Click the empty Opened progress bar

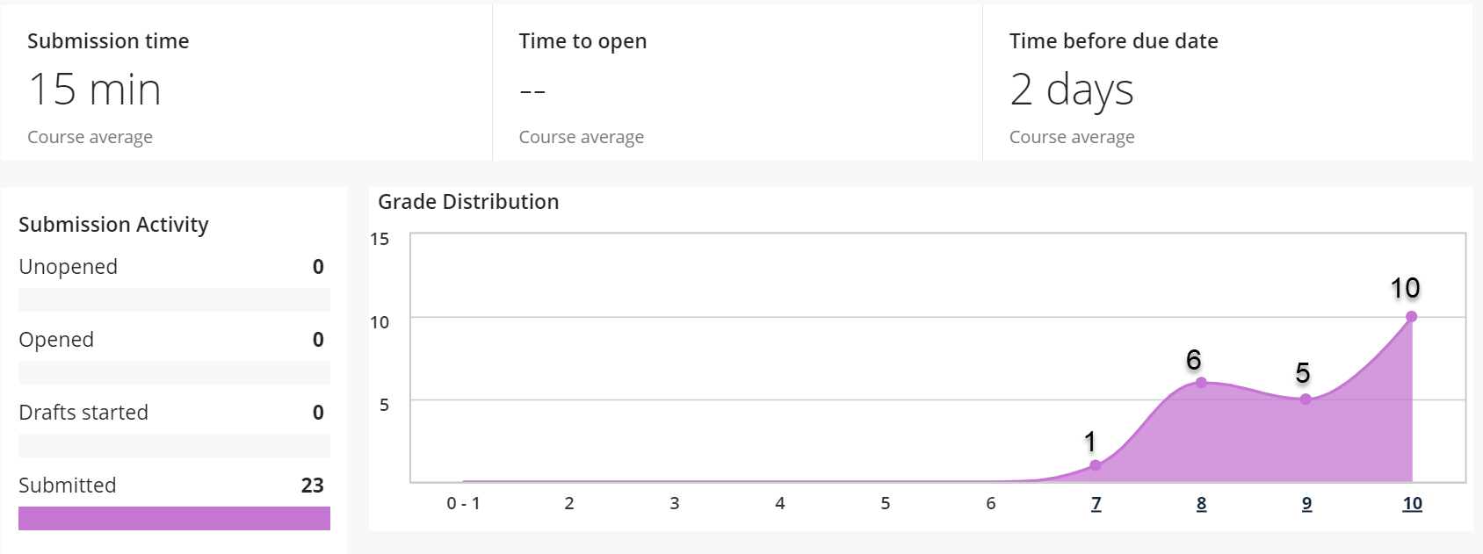(174, 373)
